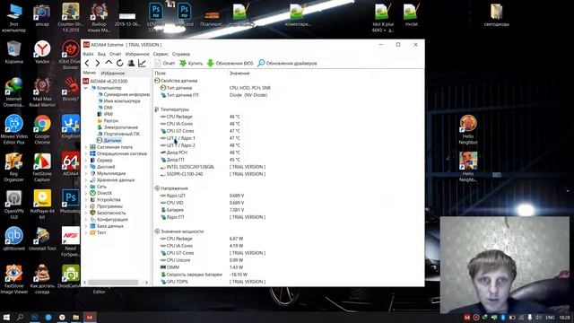
Task: Select the DMI tree item
Action: click(x=105, y=108)
